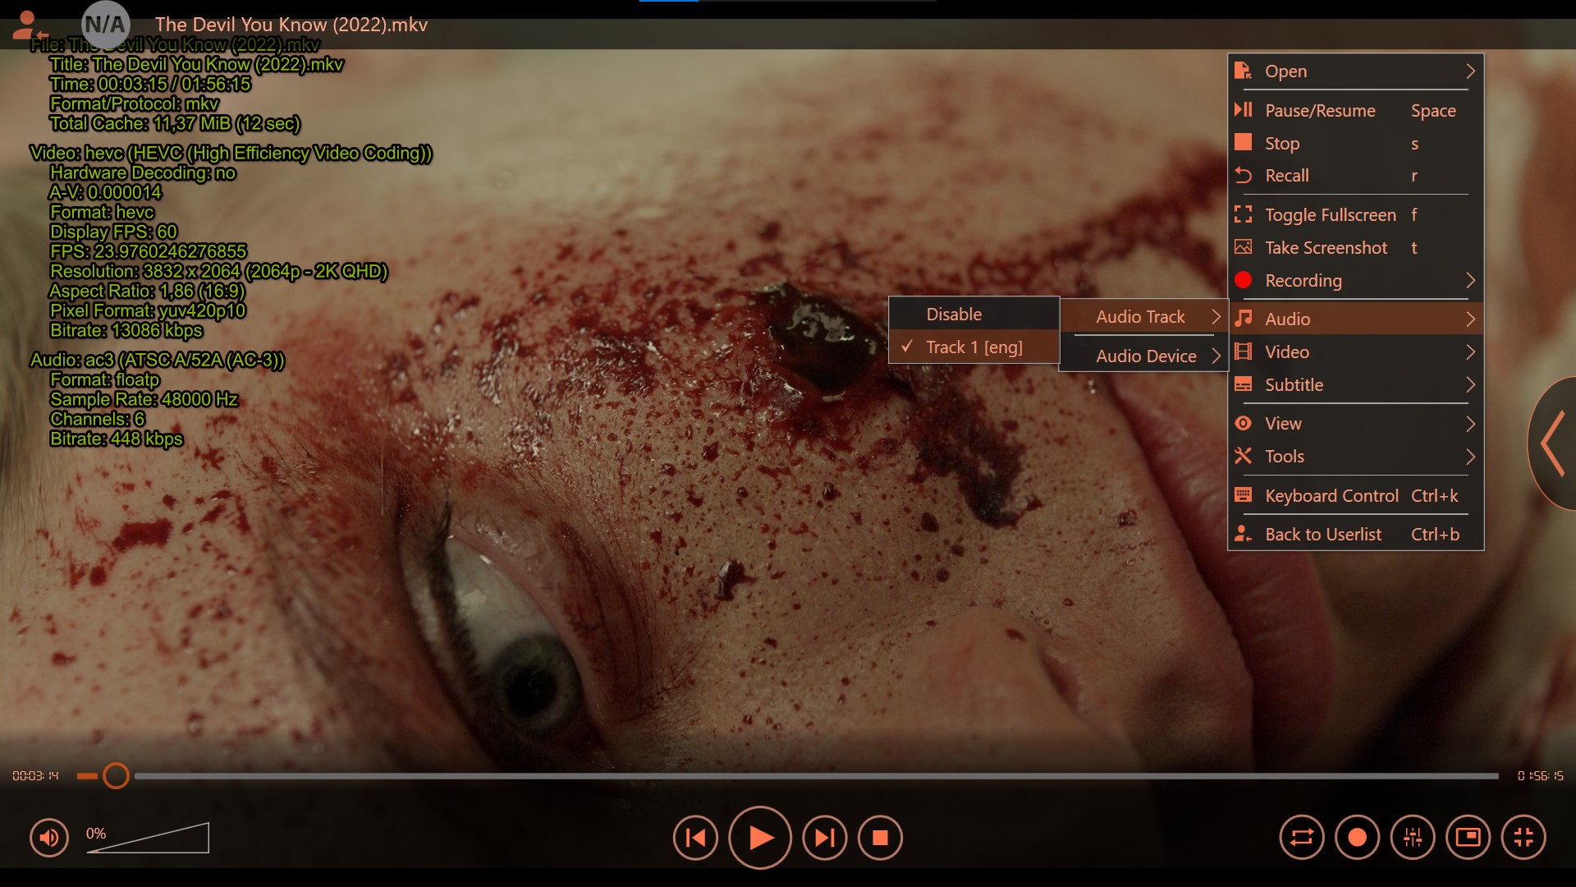Expand the Recording submenu arrow
The width and height of the screenshot is (1576, 887).
[x=1470, y=280]
